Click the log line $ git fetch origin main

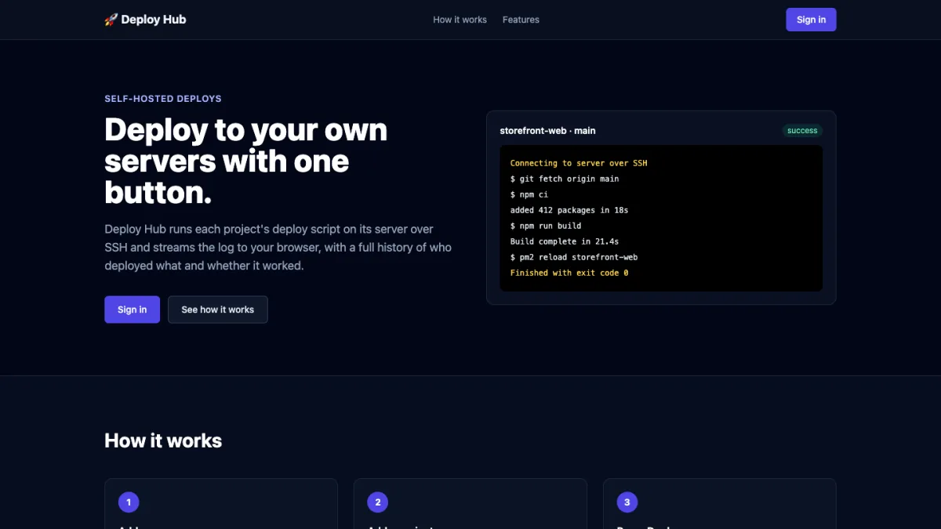pos(565,179)
